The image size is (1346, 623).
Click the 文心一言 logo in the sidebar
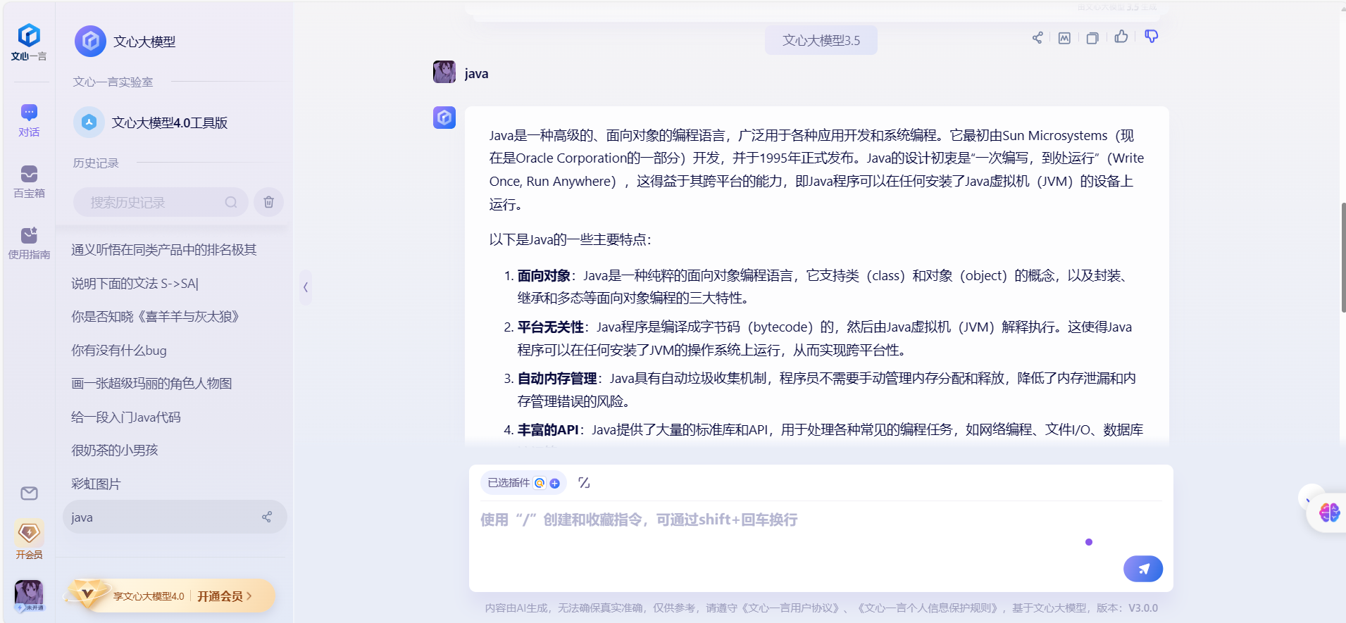(x=29, y=42)
